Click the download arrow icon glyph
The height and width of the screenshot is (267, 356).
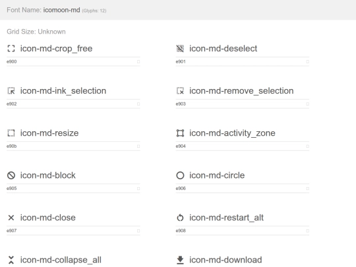click(180, 260)
